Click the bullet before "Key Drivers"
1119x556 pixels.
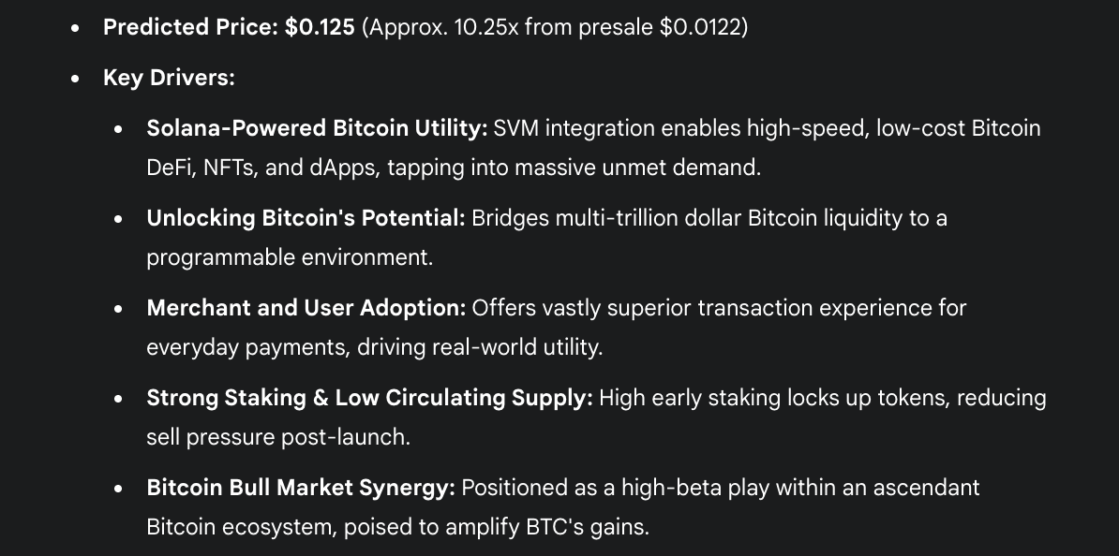click(x=76, y=80)
